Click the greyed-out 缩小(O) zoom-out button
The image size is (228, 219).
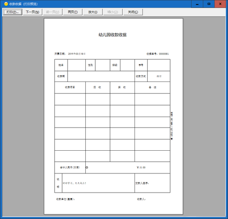tap(113, 12)
